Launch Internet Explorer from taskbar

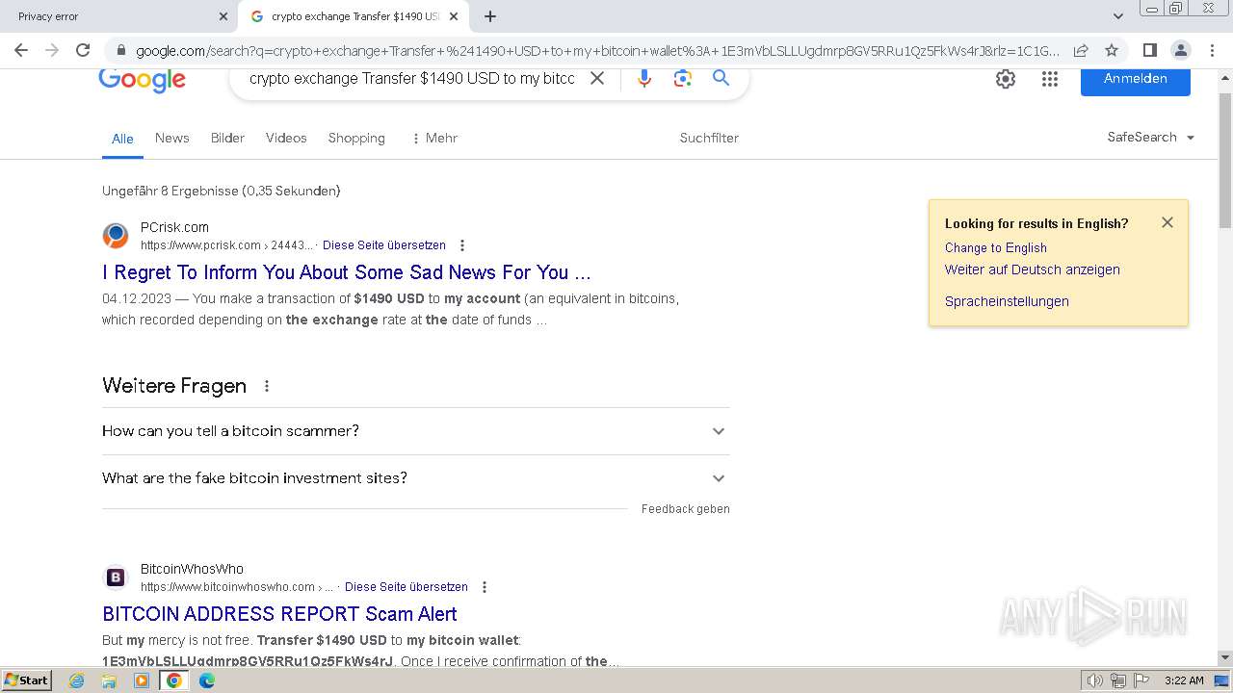tap(77, 680)
